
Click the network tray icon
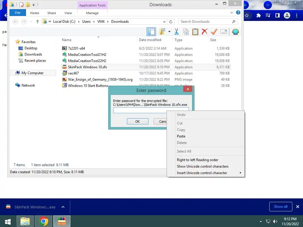tap(268, 221)
